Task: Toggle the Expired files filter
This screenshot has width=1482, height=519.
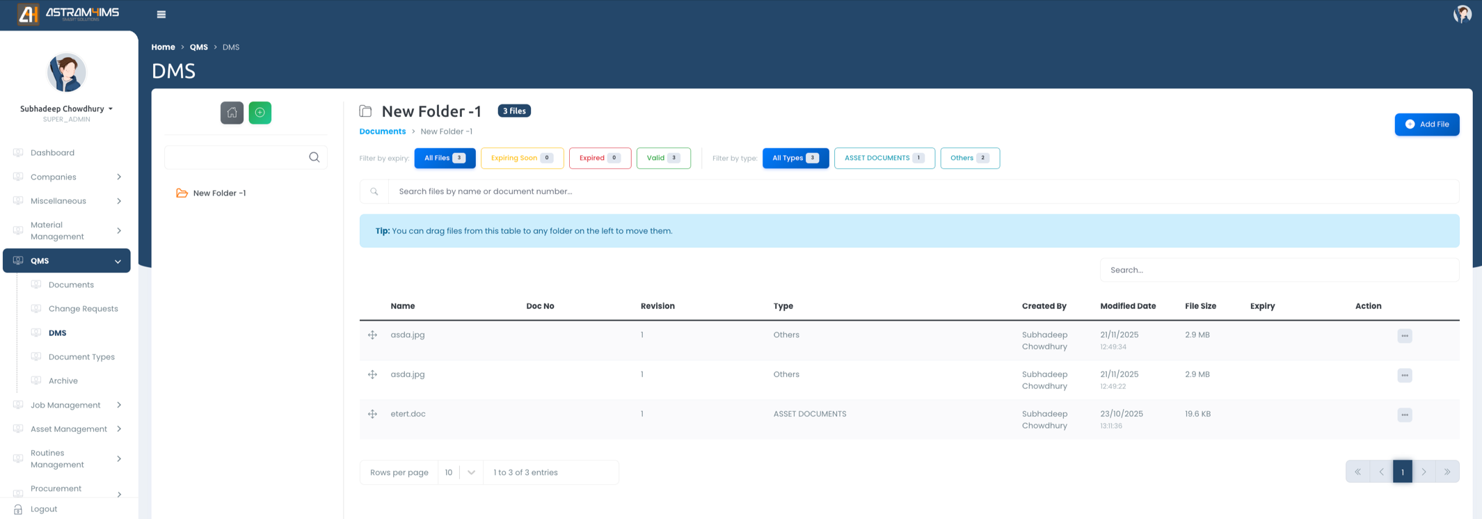Action: pyautogui.click(x=599, y=158)
